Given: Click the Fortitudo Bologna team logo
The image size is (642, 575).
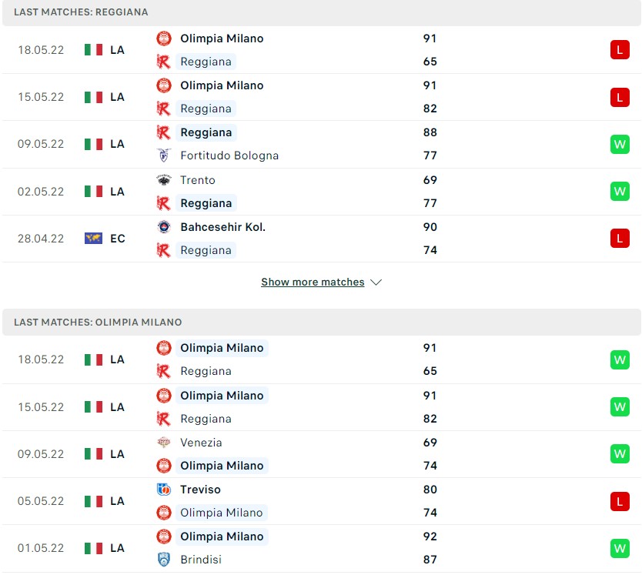Looking at the screenshot, I should [x=163, y=155].
